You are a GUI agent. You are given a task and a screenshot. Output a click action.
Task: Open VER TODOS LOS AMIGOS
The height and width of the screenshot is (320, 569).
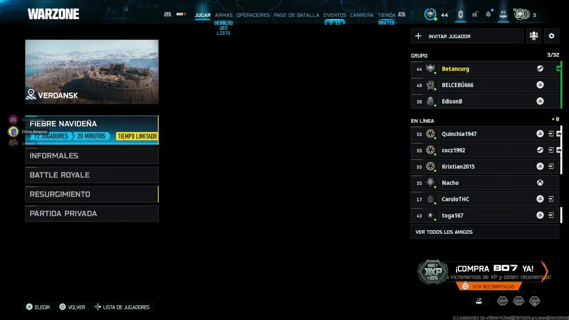point(485,232)
